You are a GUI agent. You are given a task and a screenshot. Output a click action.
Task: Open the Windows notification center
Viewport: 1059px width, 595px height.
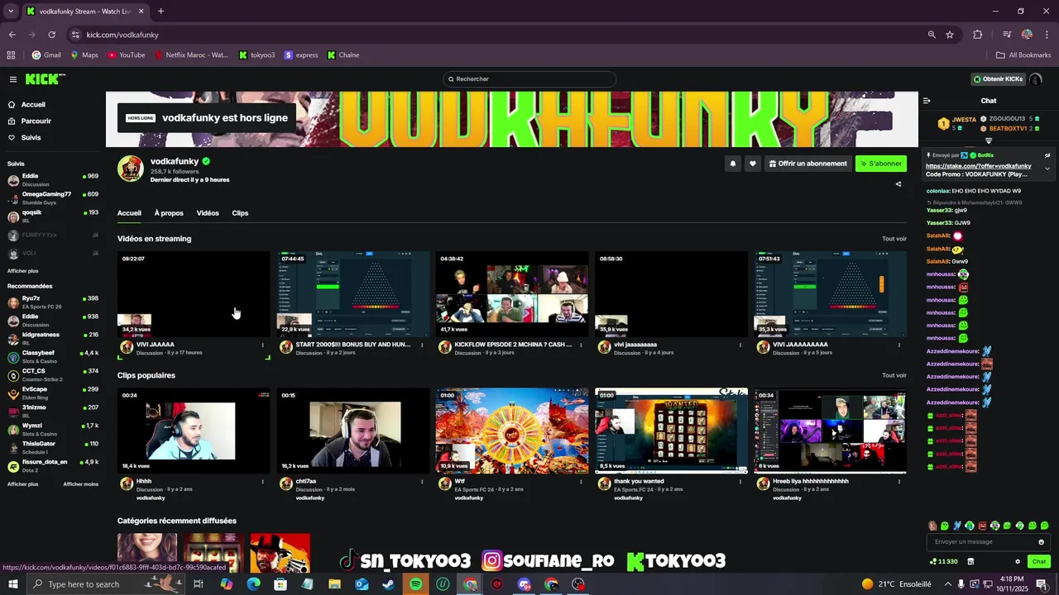point(1042,584)
